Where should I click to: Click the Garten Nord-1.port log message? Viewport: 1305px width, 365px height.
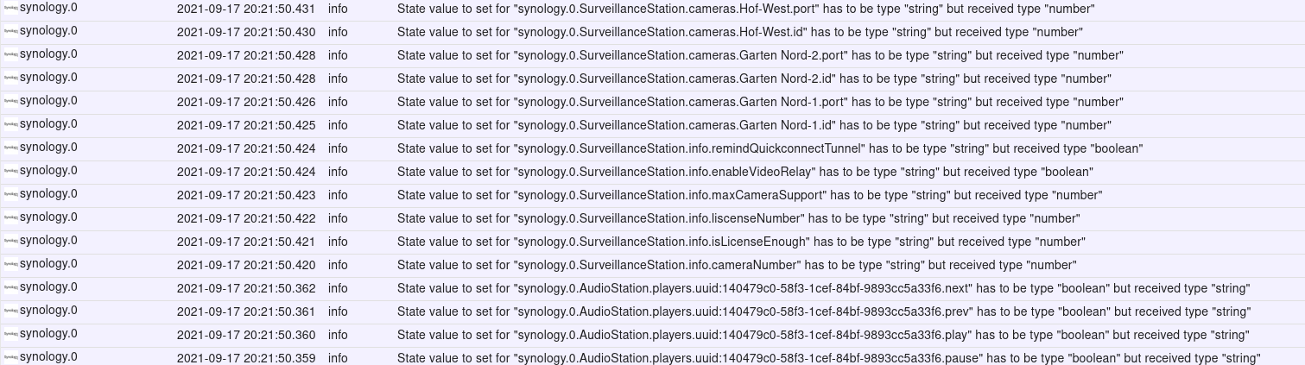click(x=760, y=102)
